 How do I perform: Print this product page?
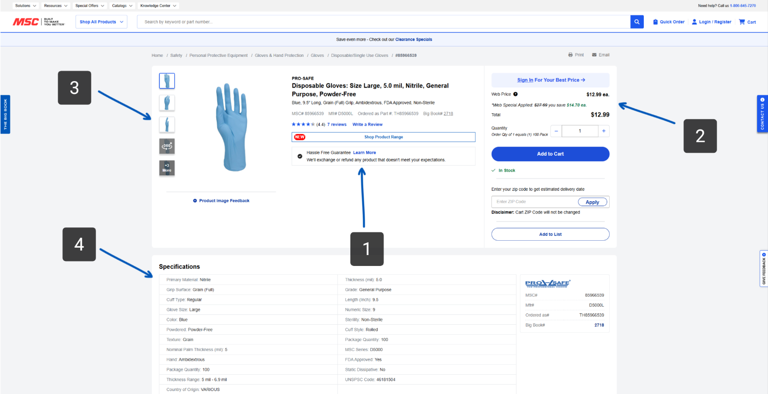[576, 55]
